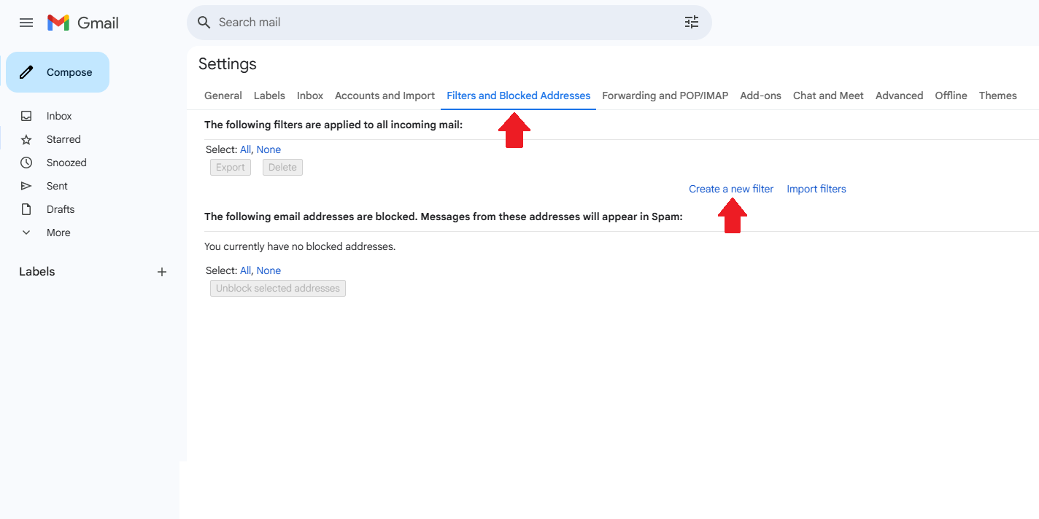Open the Chat and Meet tab
This screenshot has width=1039, height=519.
[828, 95]
